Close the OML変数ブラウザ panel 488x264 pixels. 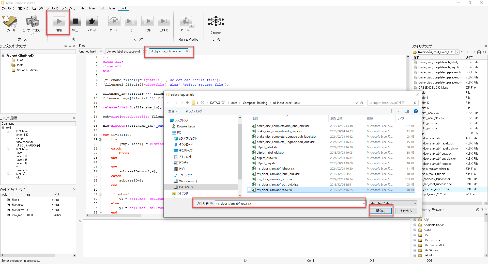74,189
